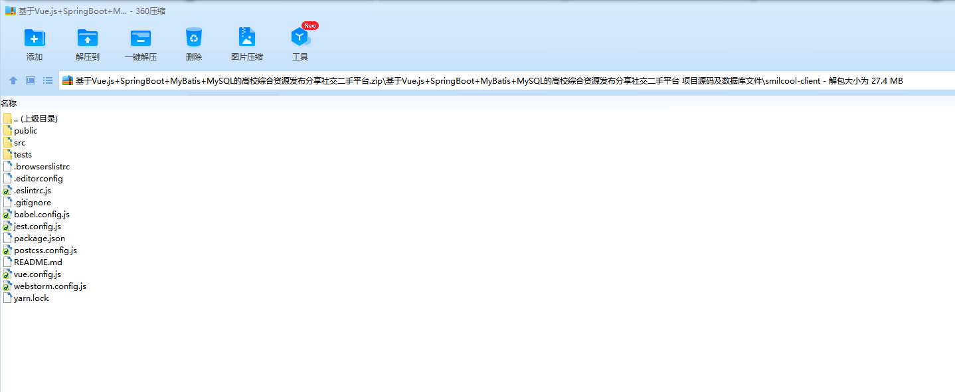This screenshot has width=955, height=392.
Task: Click the .eslintrc.js file icon
Action: tap(7, 190)
